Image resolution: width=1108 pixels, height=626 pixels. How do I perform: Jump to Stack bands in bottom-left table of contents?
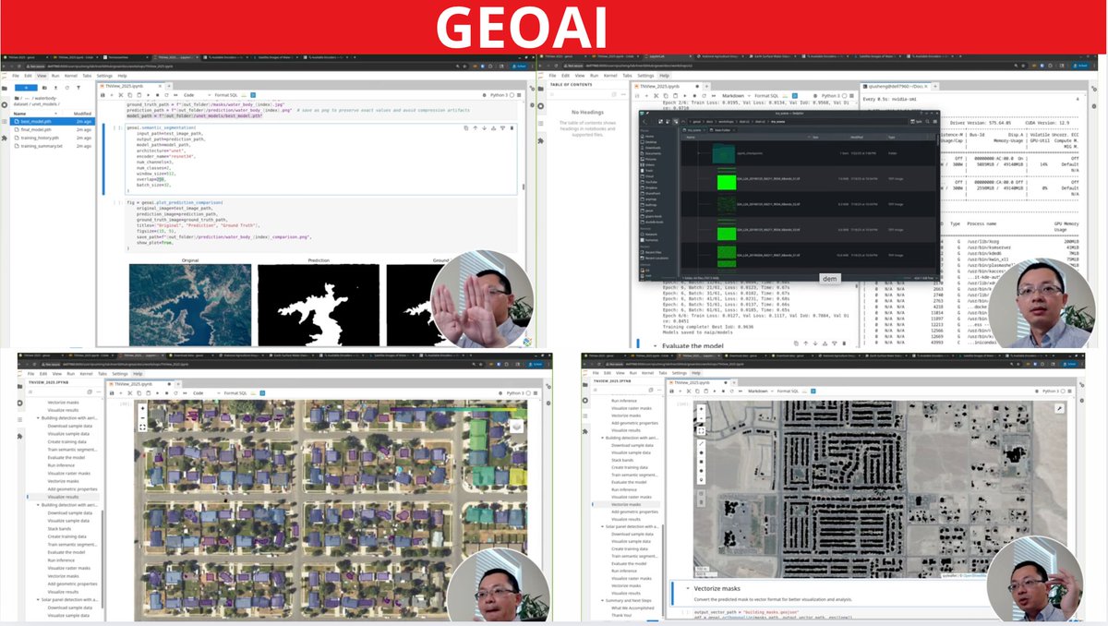(x=59, y=529)
